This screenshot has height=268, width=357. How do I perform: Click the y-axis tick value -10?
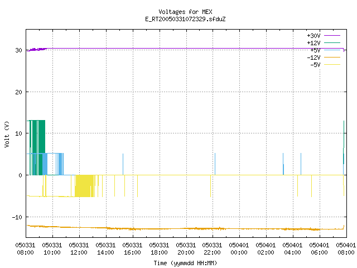pyautogui.click(x=17, y=217)
